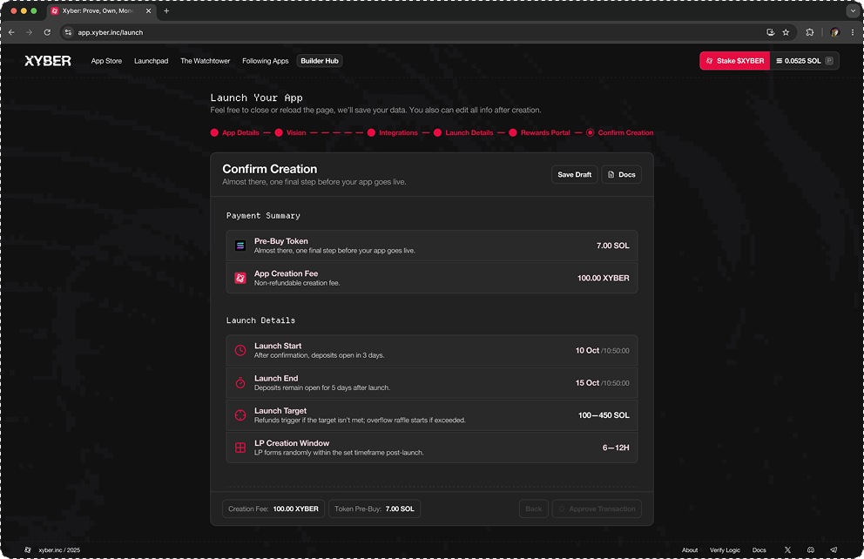The image size is (864, 559).
Task: Bookmark this page with star icon
Action: pyautogui.click(x=786, y=32)
